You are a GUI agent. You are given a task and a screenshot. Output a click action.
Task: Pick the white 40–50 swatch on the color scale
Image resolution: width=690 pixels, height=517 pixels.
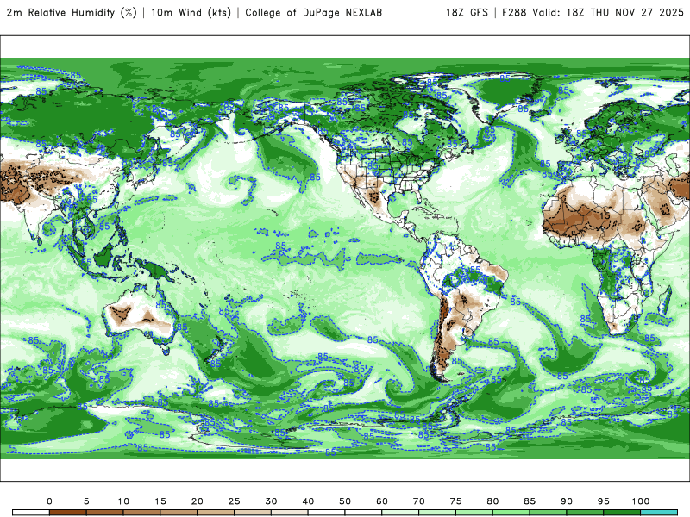(327, 513)
